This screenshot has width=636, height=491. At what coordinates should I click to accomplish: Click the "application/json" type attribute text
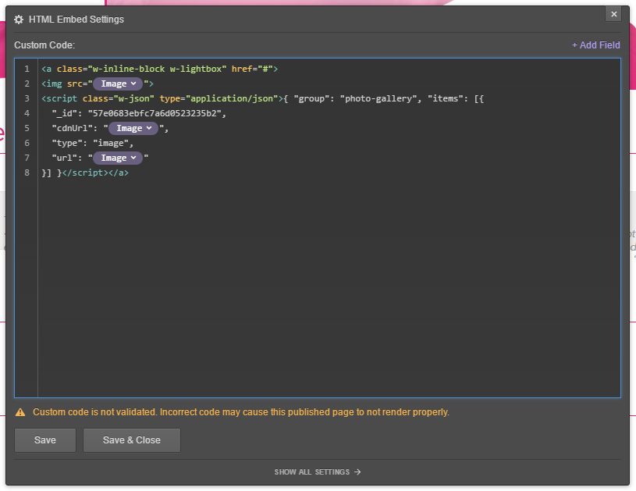232,98
